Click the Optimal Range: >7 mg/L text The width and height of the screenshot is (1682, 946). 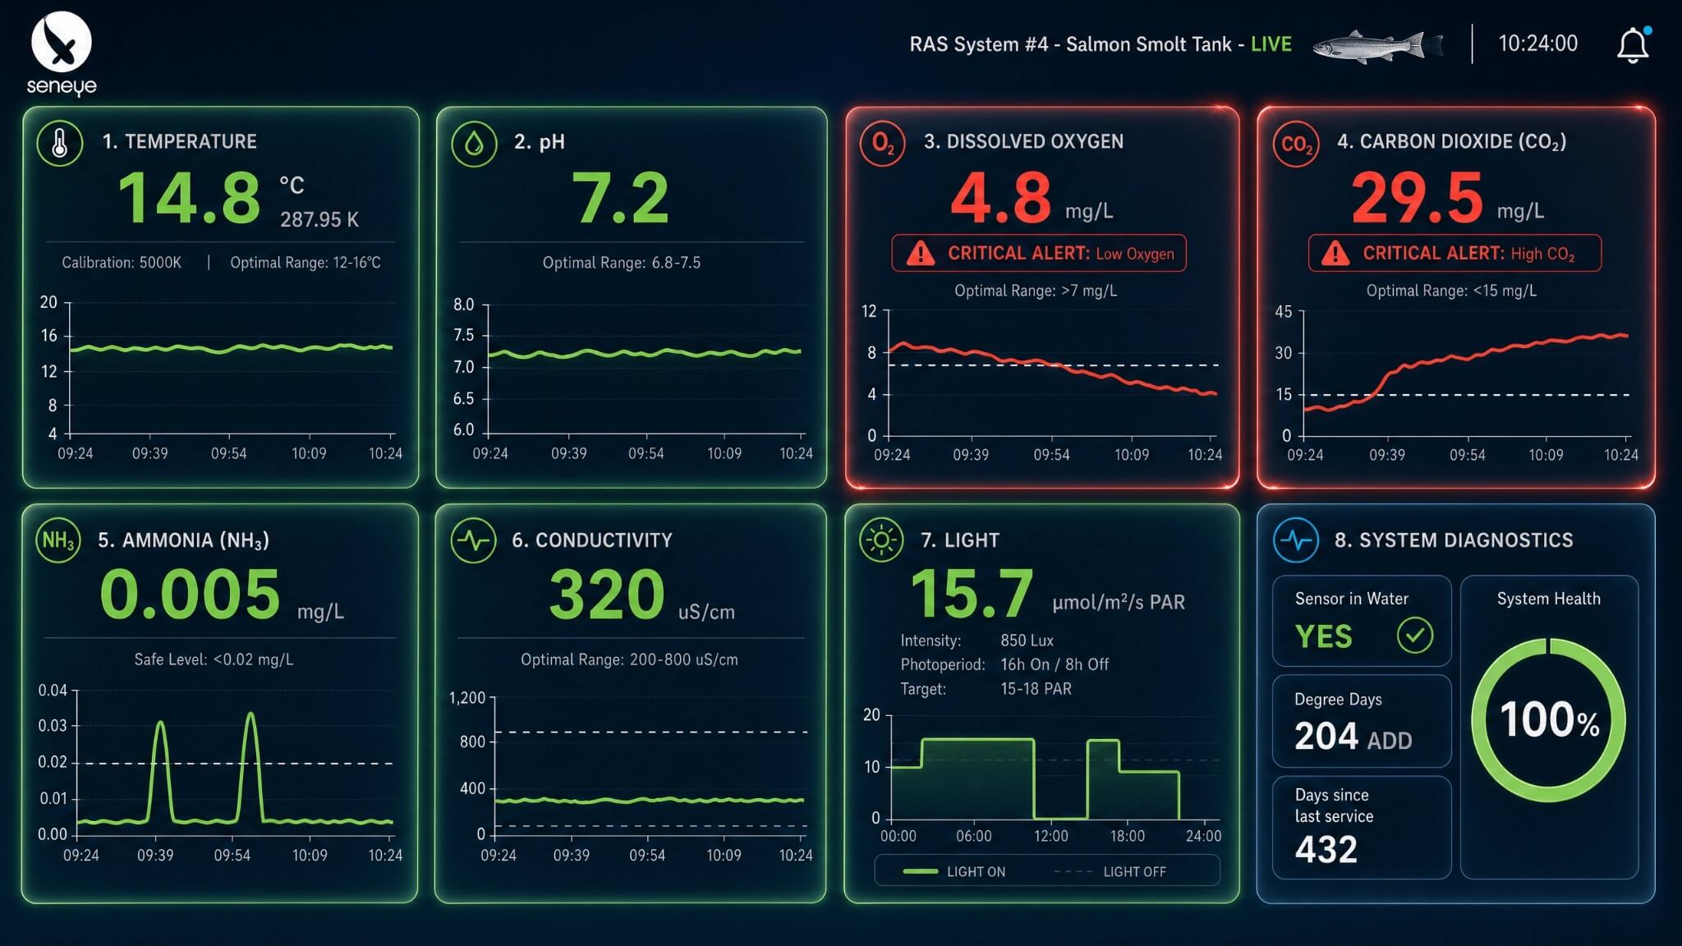pos(1036,291)
